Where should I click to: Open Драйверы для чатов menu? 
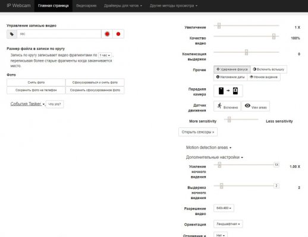123,6
